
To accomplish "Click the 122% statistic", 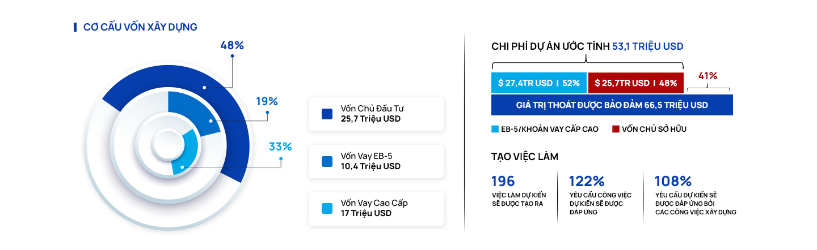I will coord(587,182).
